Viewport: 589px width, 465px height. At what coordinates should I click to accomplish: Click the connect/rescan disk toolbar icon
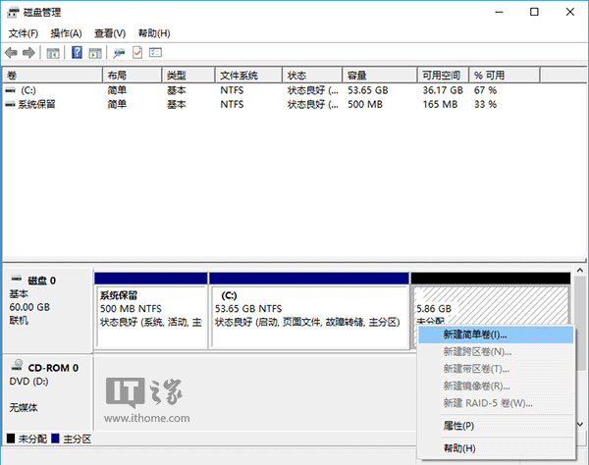119,53
